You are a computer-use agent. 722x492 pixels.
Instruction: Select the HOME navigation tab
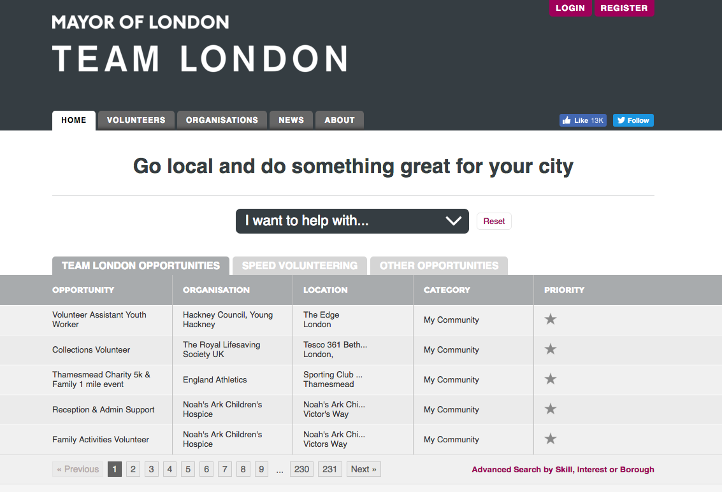click(74, 120)
